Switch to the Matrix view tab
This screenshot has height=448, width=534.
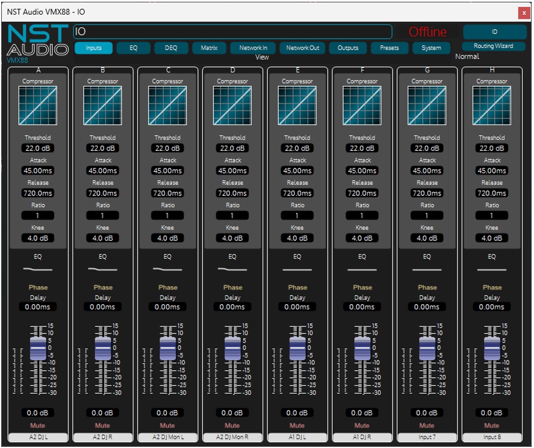coord(209,48)
